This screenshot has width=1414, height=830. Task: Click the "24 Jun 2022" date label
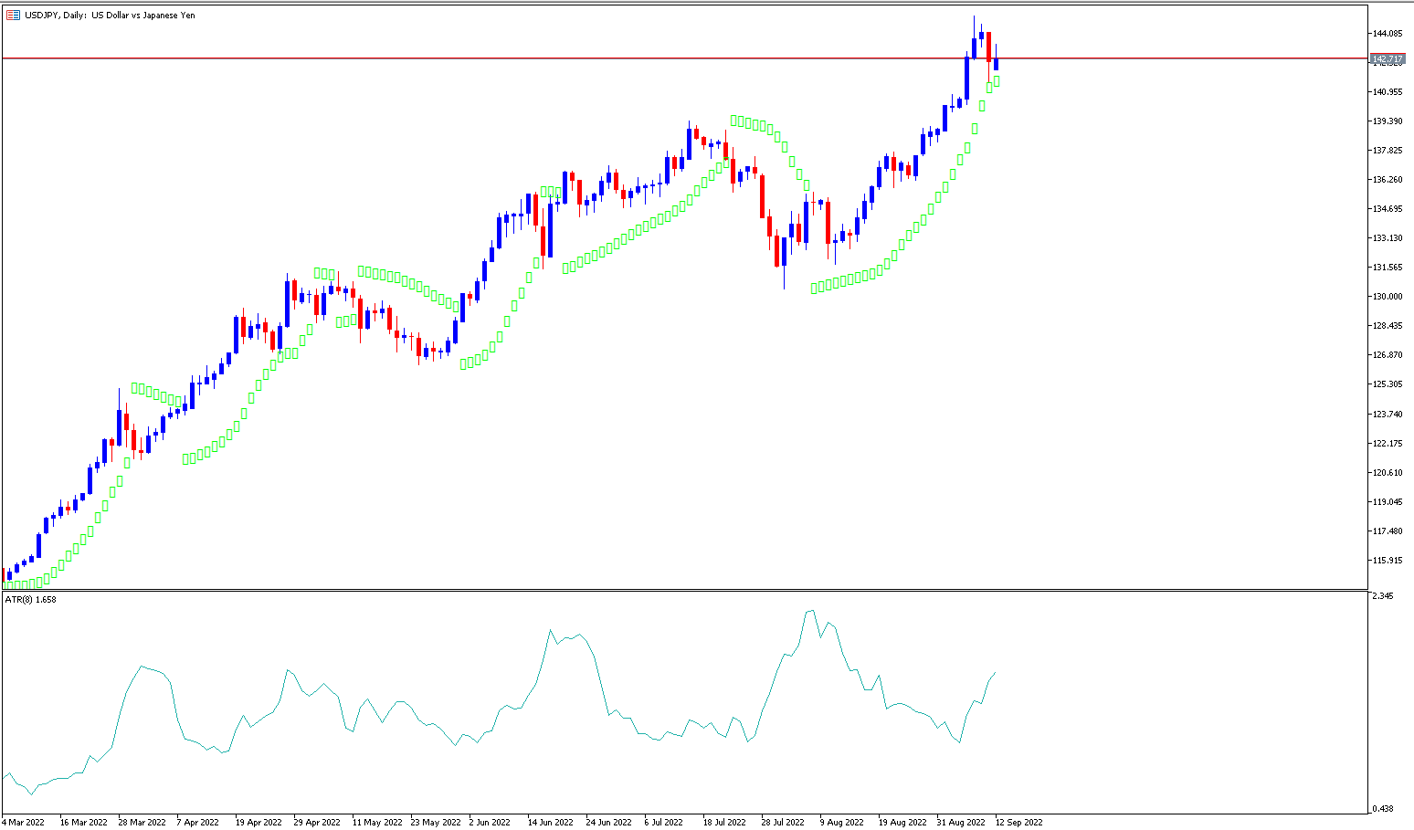tap(609, 823)
